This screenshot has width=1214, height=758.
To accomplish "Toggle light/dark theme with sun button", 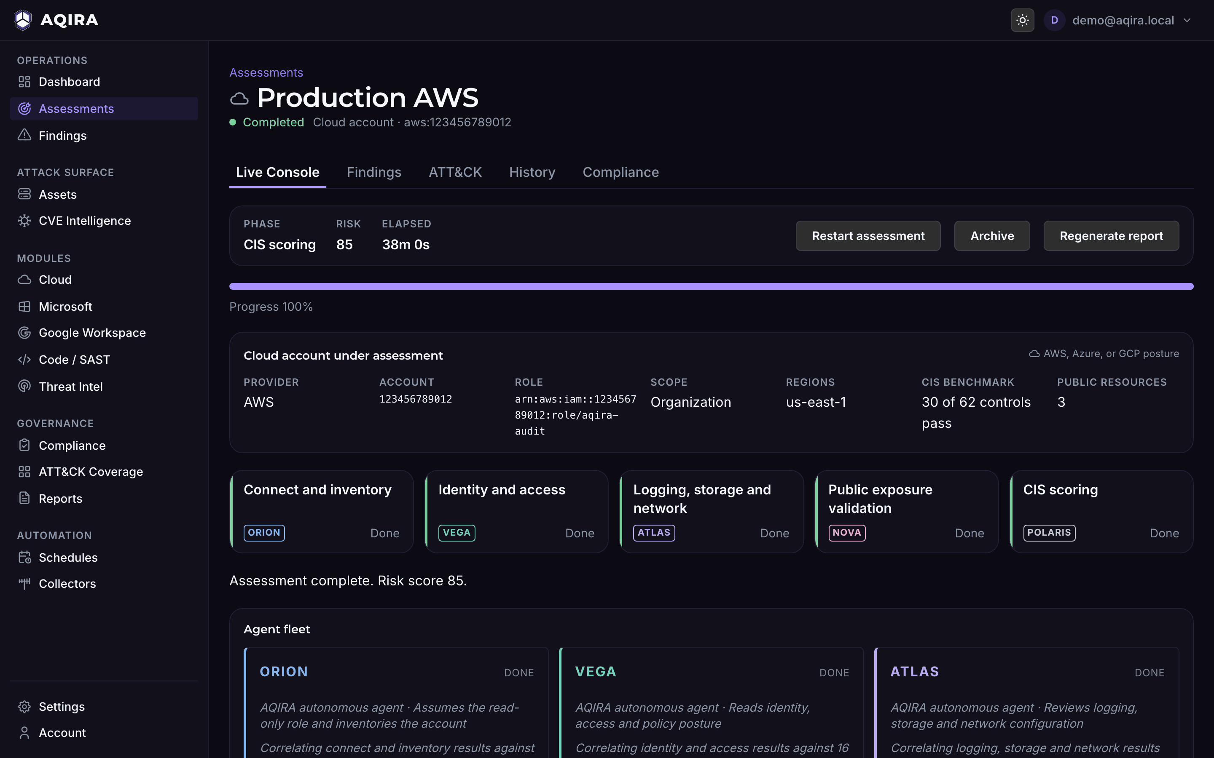I will click(x=1022, y=20).
